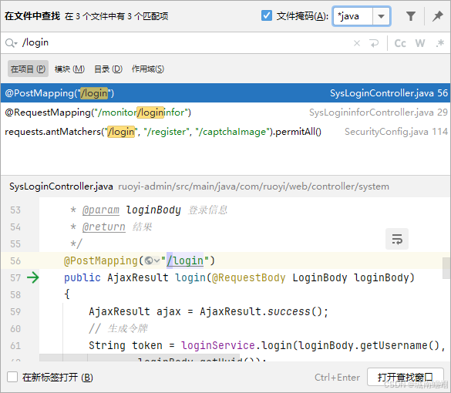Toggle soft-wrap icon in preview
The image size is (451, 393).
coord(397,239)
